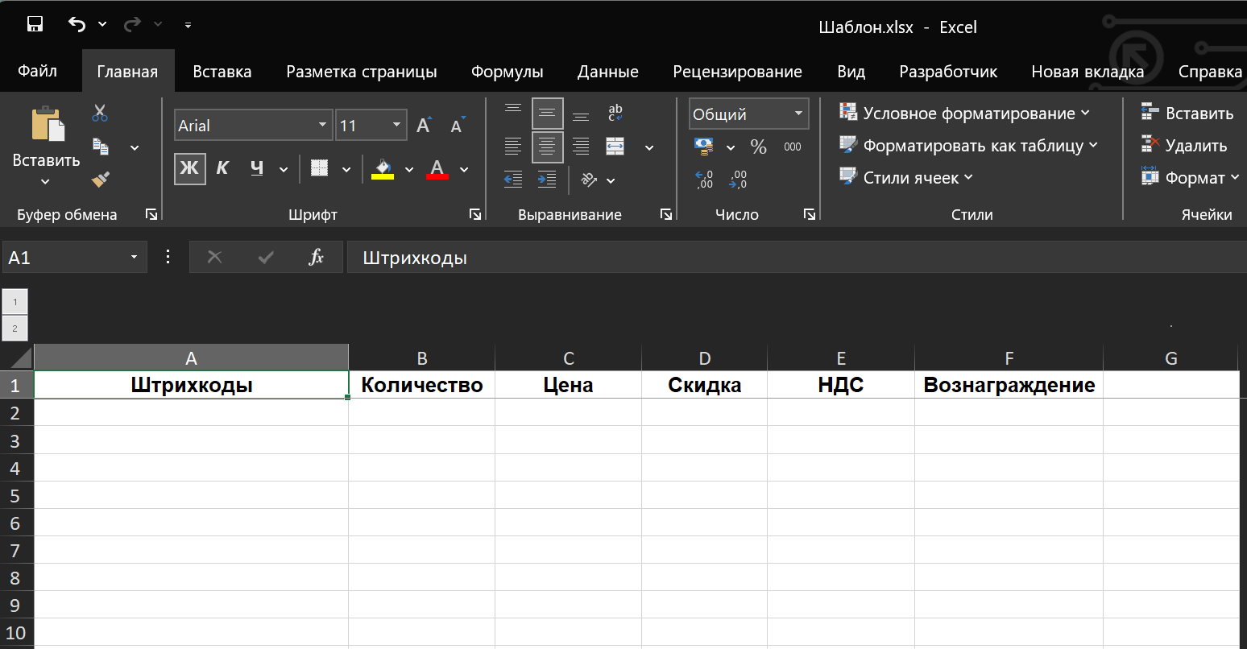Toggle center horizontal alignment
Image resolution: width=1247 pixels, height=649 pixels.
click(x=548, y=147)
